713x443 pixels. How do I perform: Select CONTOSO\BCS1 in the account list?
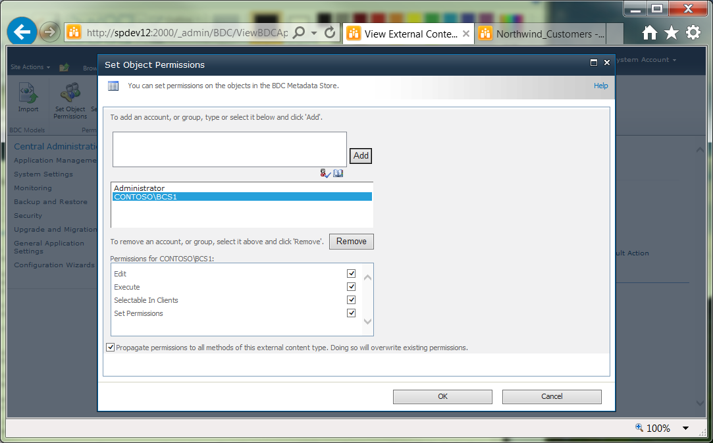[242, 197]
